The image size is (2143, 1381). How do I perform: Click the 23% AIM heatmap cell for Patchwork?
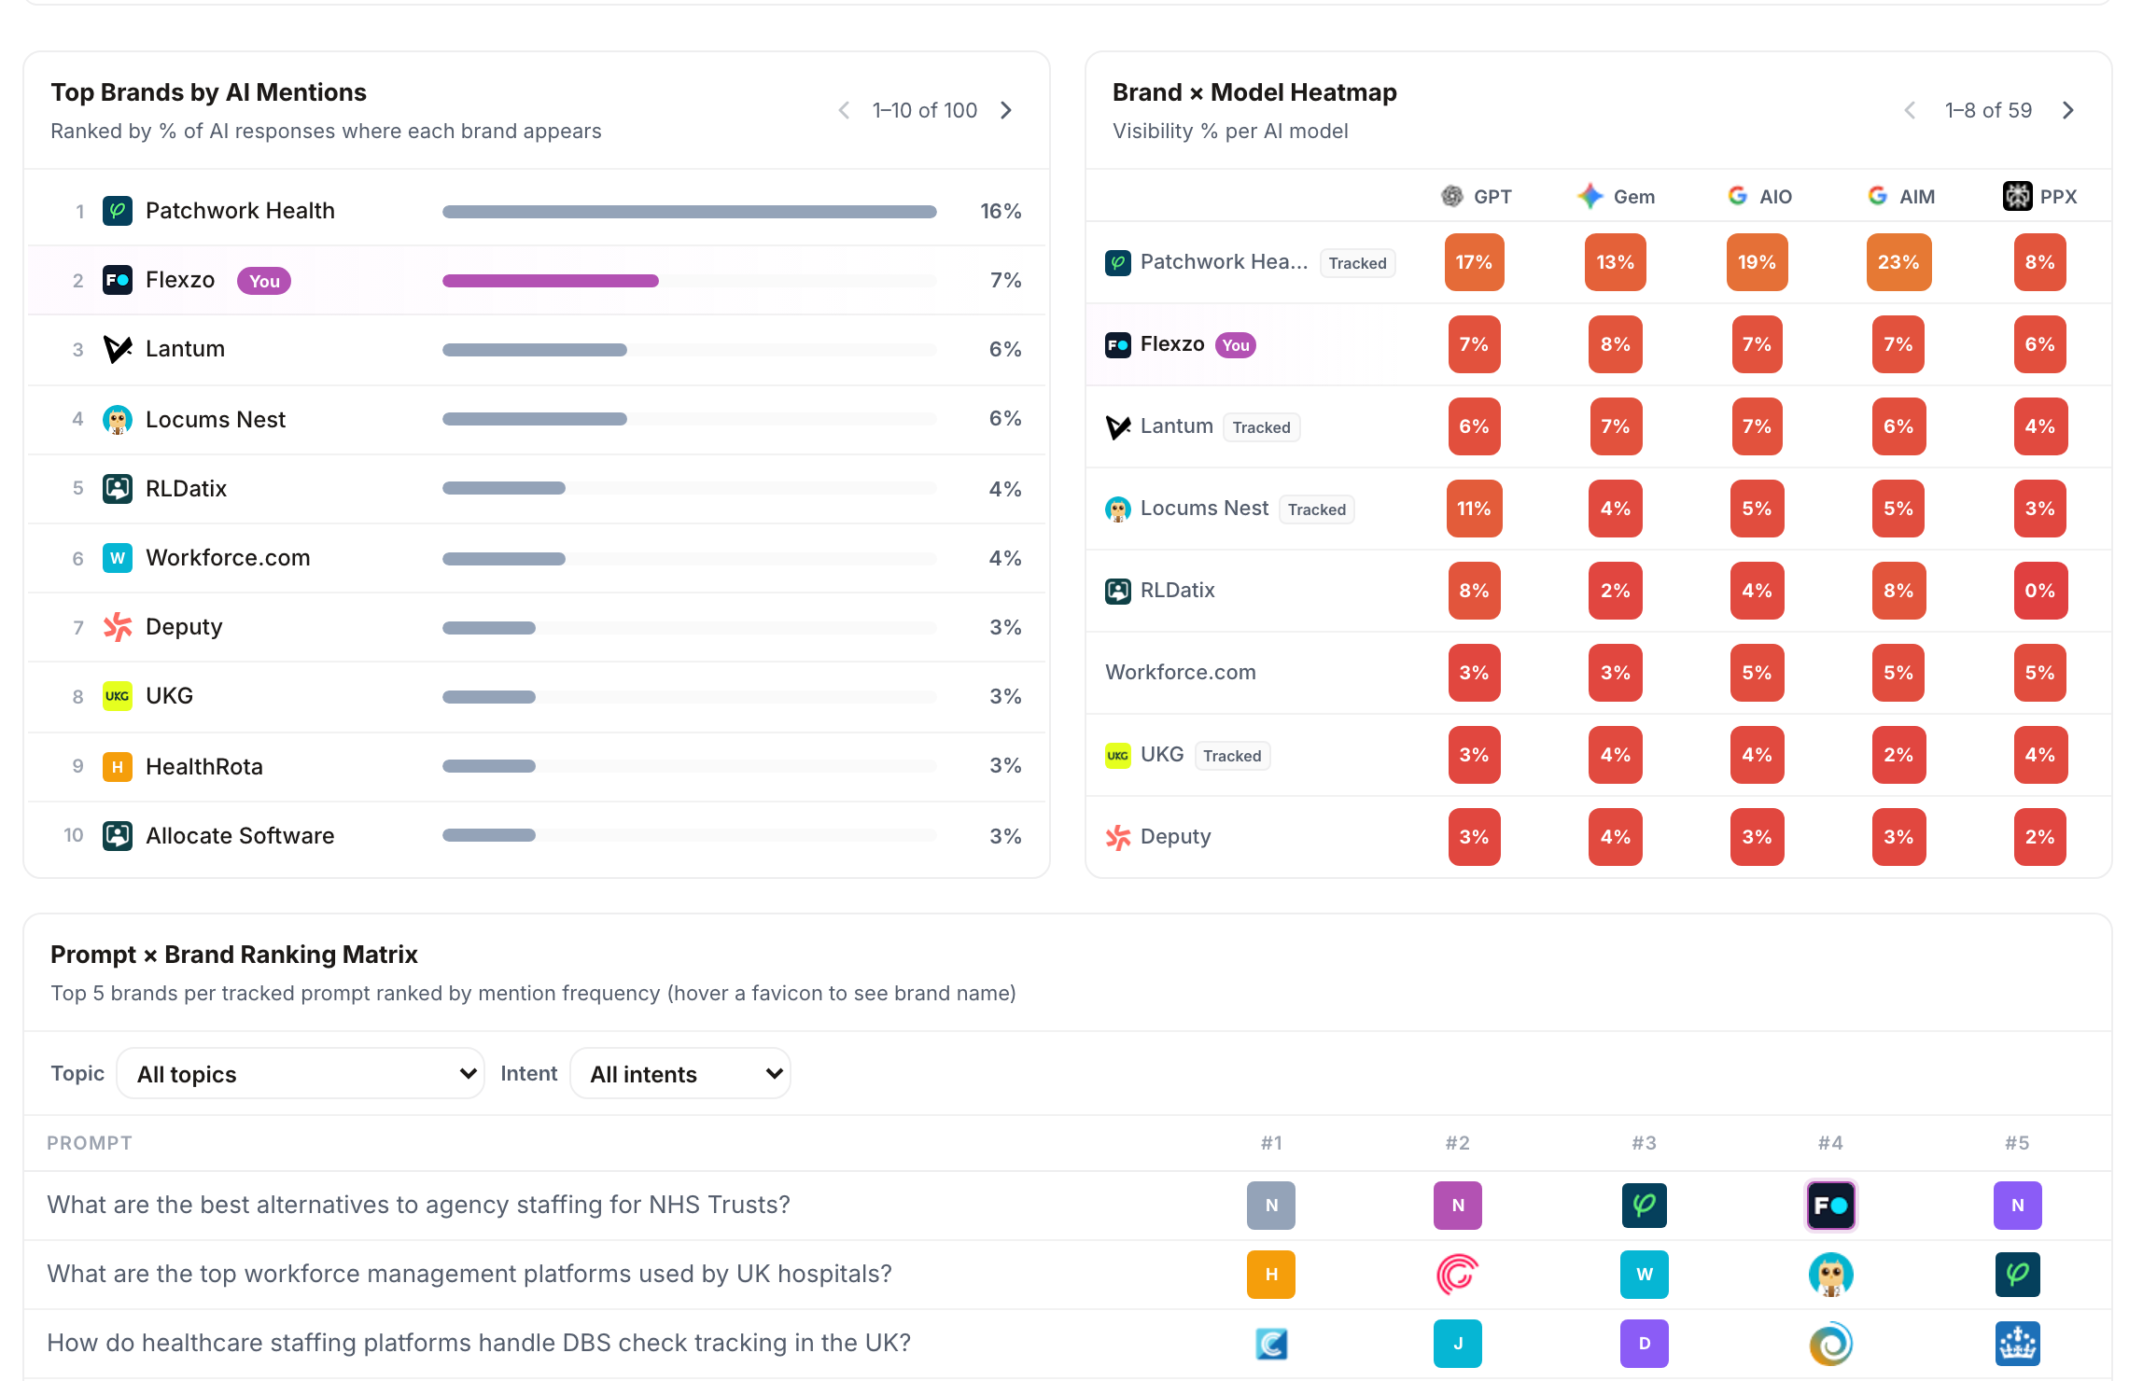(x=1898, y=262)
